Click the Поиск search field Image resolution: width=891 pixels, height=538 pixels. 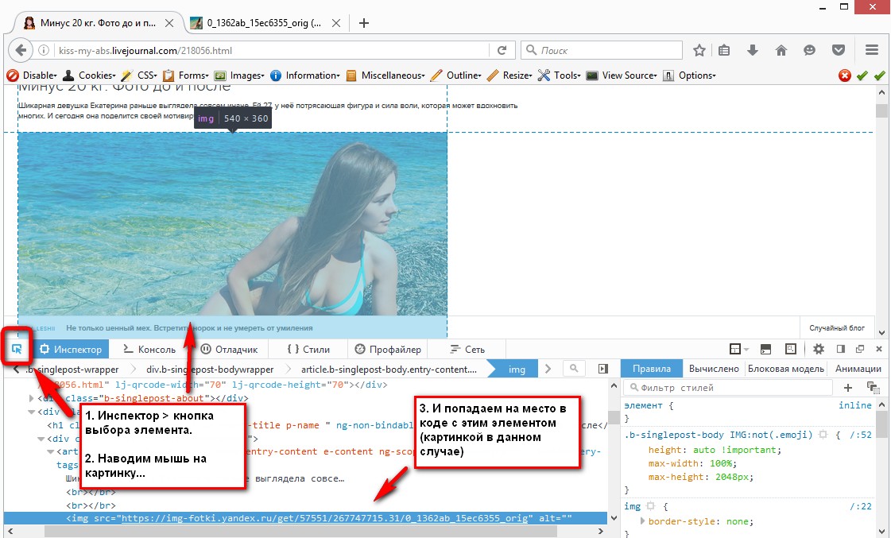[x=601, y=50]
